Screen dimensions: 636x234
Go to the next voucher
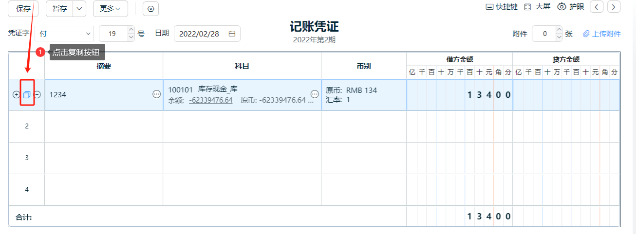click(x=614, y=7)
